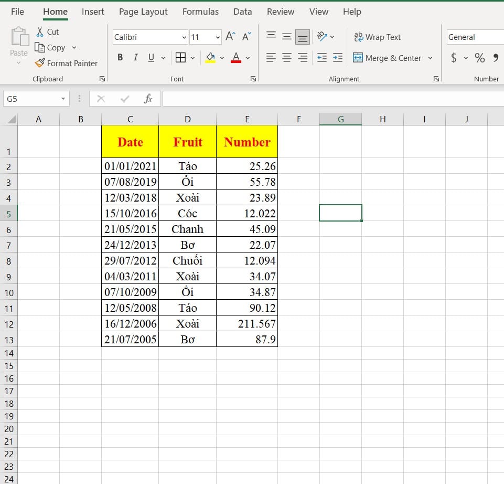
Task: Activate the Format Painter brush
Action: pyautogui.click(x=40, y=63)
